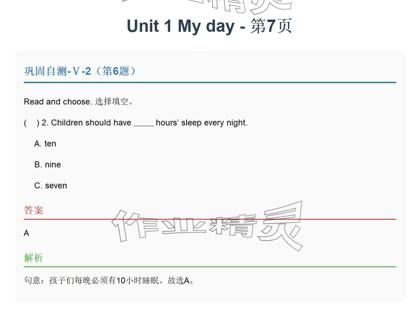Click the answer letter A under 答案

(27, 233)
